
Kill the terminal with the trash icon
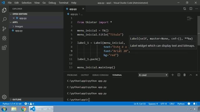click(x=184, y=75)
